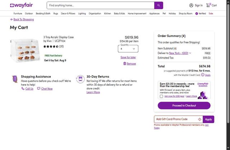Open the Sign In account icon
The image size is (230, 150).
click(x=191, y=5)
